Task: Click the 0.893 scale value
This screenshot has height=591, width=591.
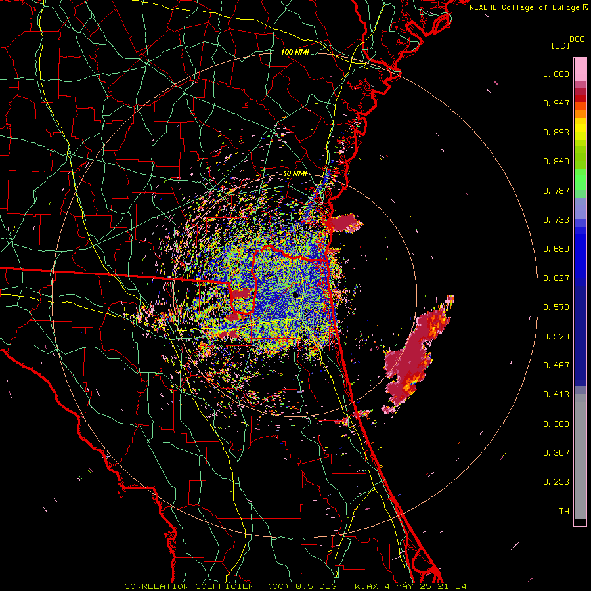Action: (556, 132)
